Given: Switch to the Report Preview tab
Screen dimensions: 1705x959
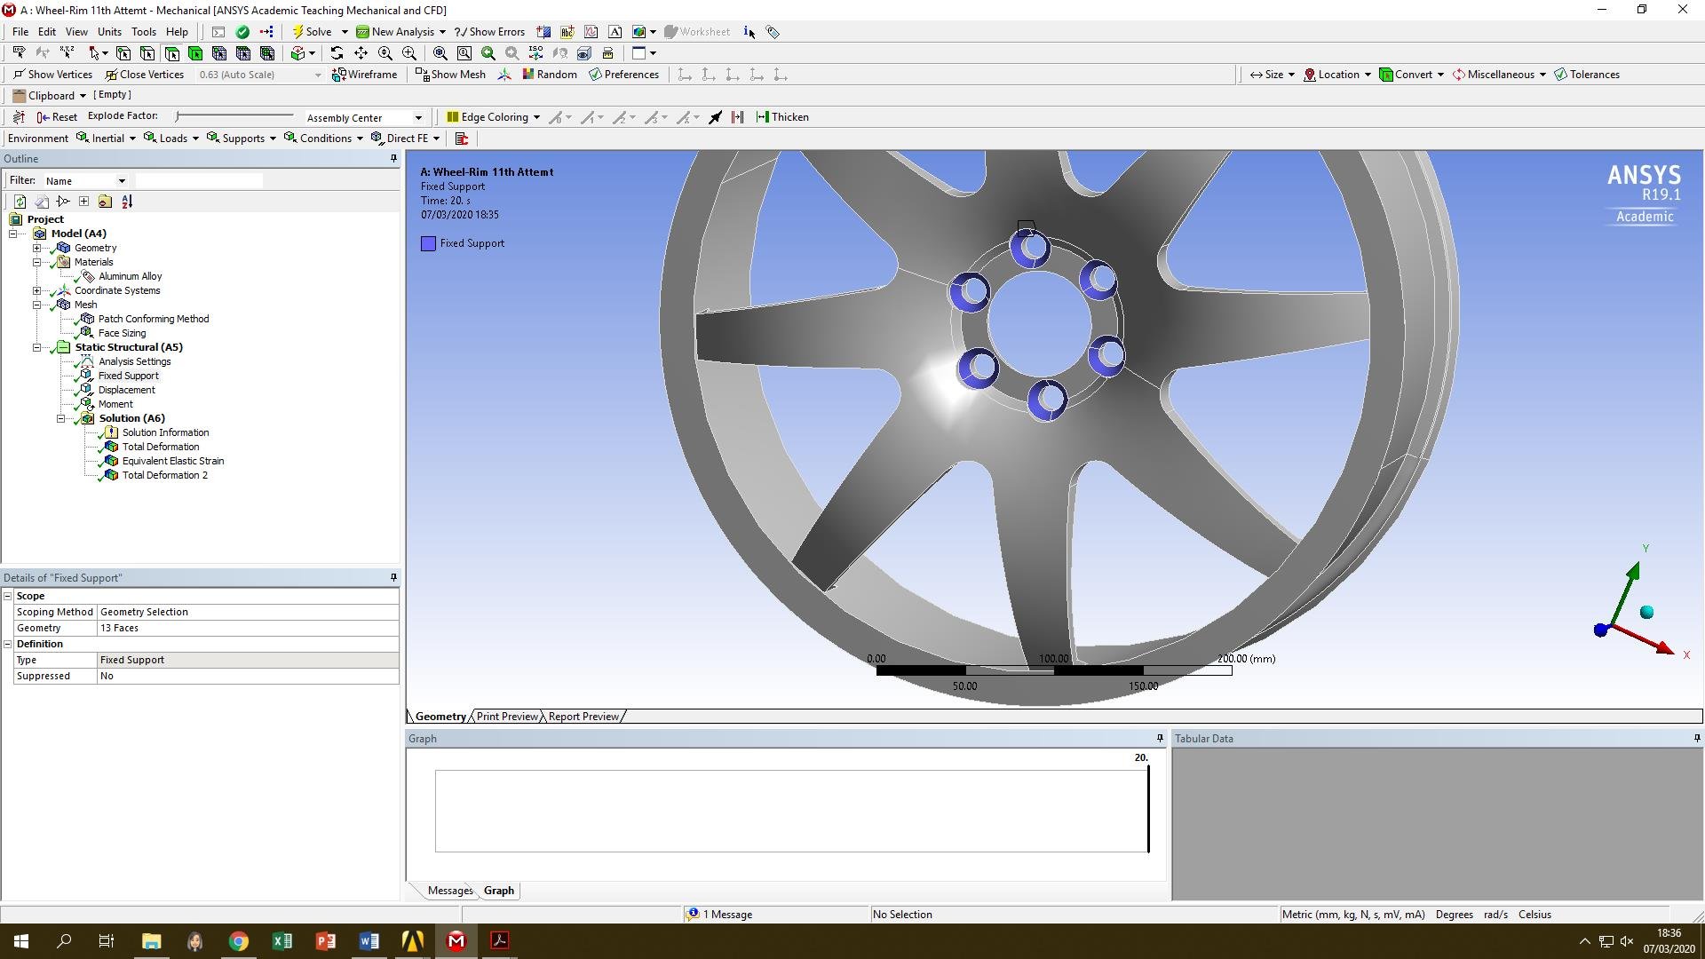Looking at the screenshot, I should 583,717.
